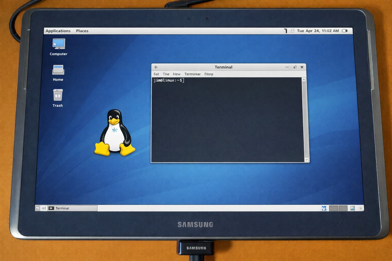This screenshot has width=392, height=261.
Task: Open the The menu in Terminal
Action: 166,74
